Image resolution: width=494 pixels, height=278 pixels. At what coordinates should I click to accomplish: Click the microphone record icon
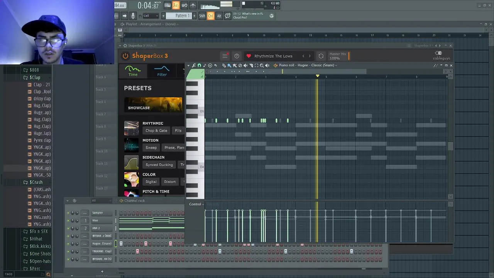pyautogui.click(x=133, y=16)
